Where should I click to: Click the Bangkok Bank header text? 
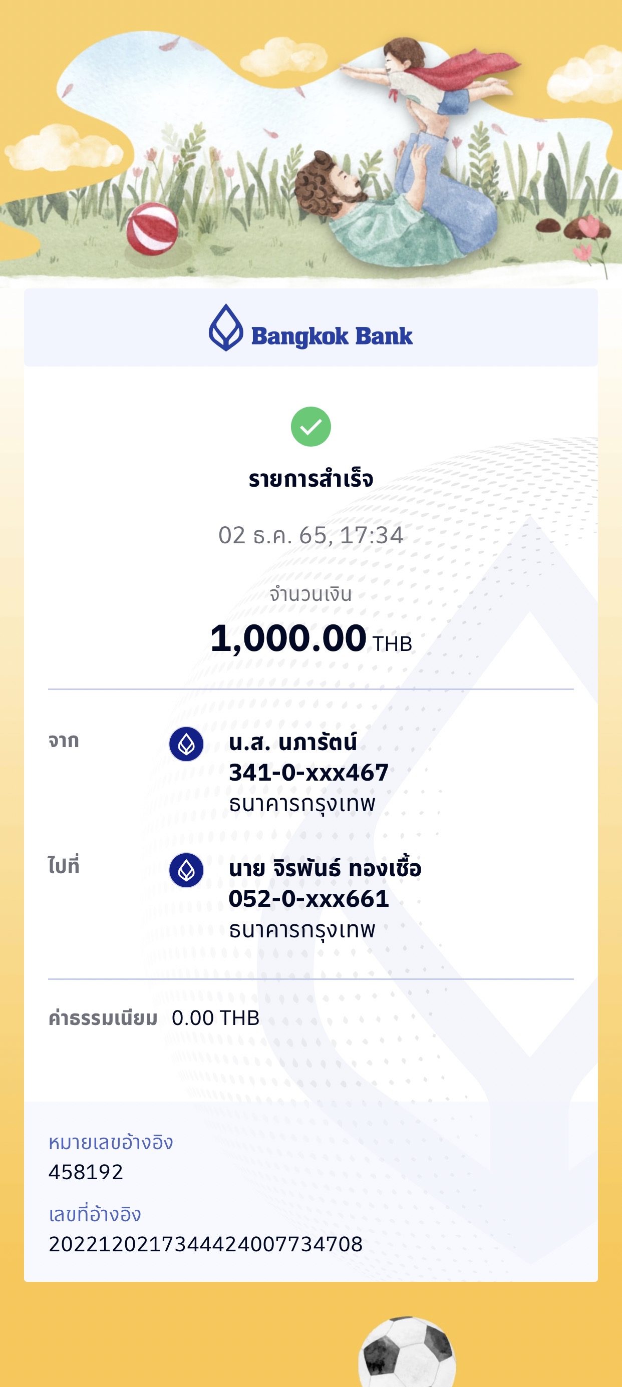(332, 336)
